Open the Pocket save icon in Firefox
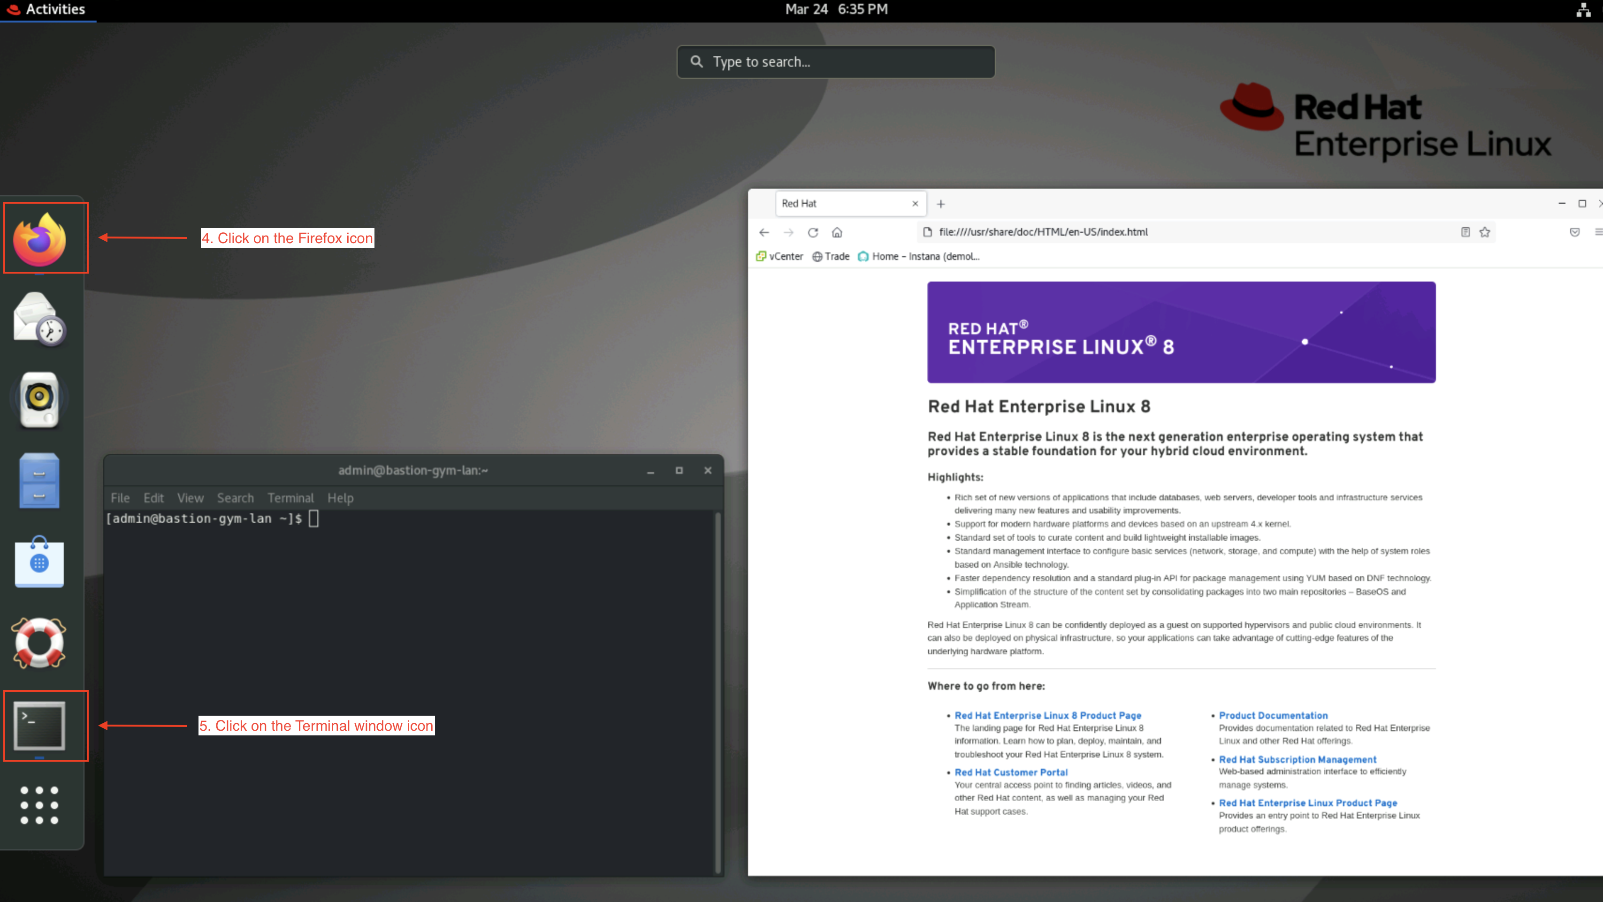Image resolution: width=1603 pixels, height=902 pixels. coord(1575,231)
